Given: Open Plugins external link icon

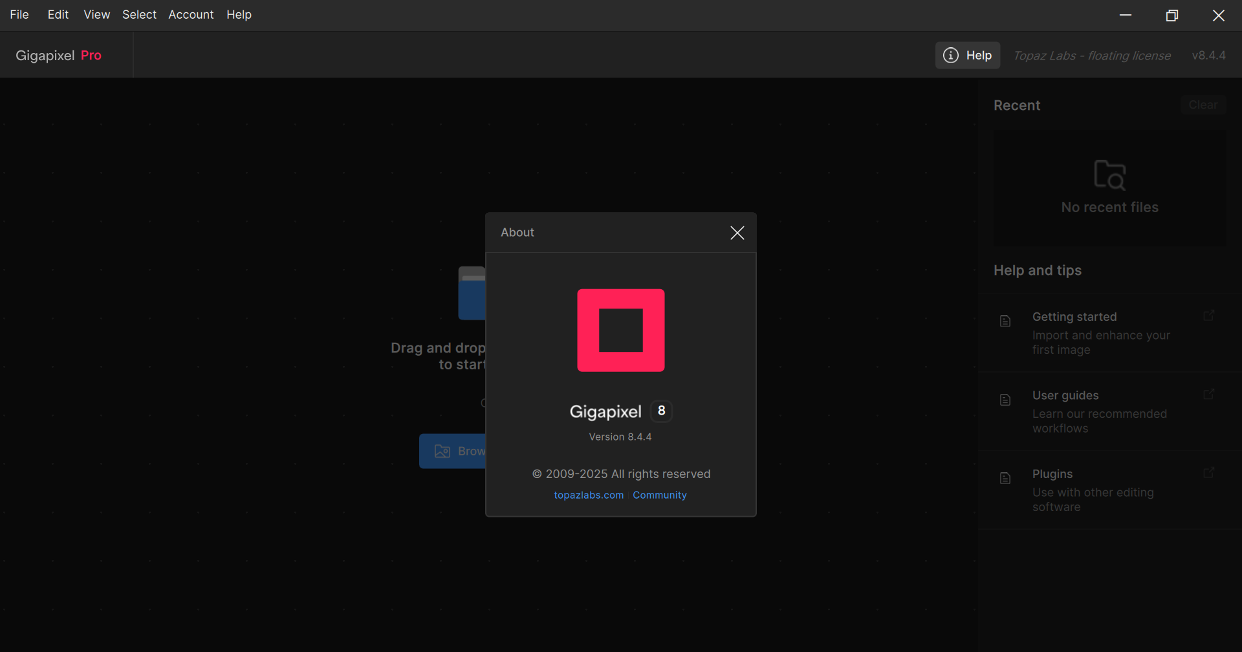Looking at the screenshot, I should pyautogui.click(x=1208, y=473).
